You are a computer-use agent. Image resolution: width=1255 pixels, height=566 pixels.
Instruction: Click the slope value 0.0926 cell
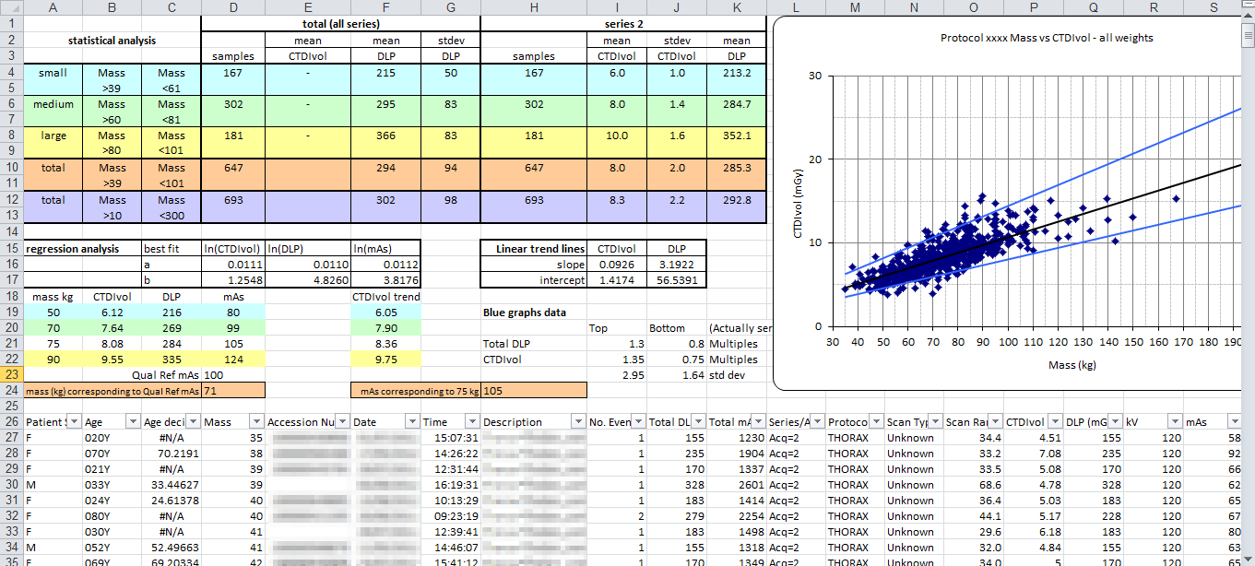617,265
